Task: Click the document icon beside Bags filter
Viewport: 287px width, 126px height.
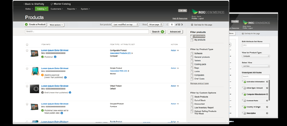Action: click(192, 68)
